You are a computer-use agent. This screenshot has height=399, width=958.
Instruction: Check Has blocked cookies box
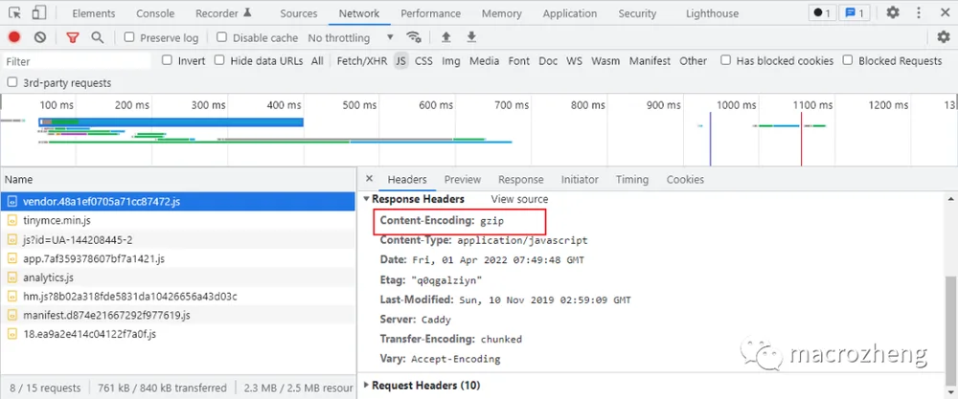click(725, 60)
